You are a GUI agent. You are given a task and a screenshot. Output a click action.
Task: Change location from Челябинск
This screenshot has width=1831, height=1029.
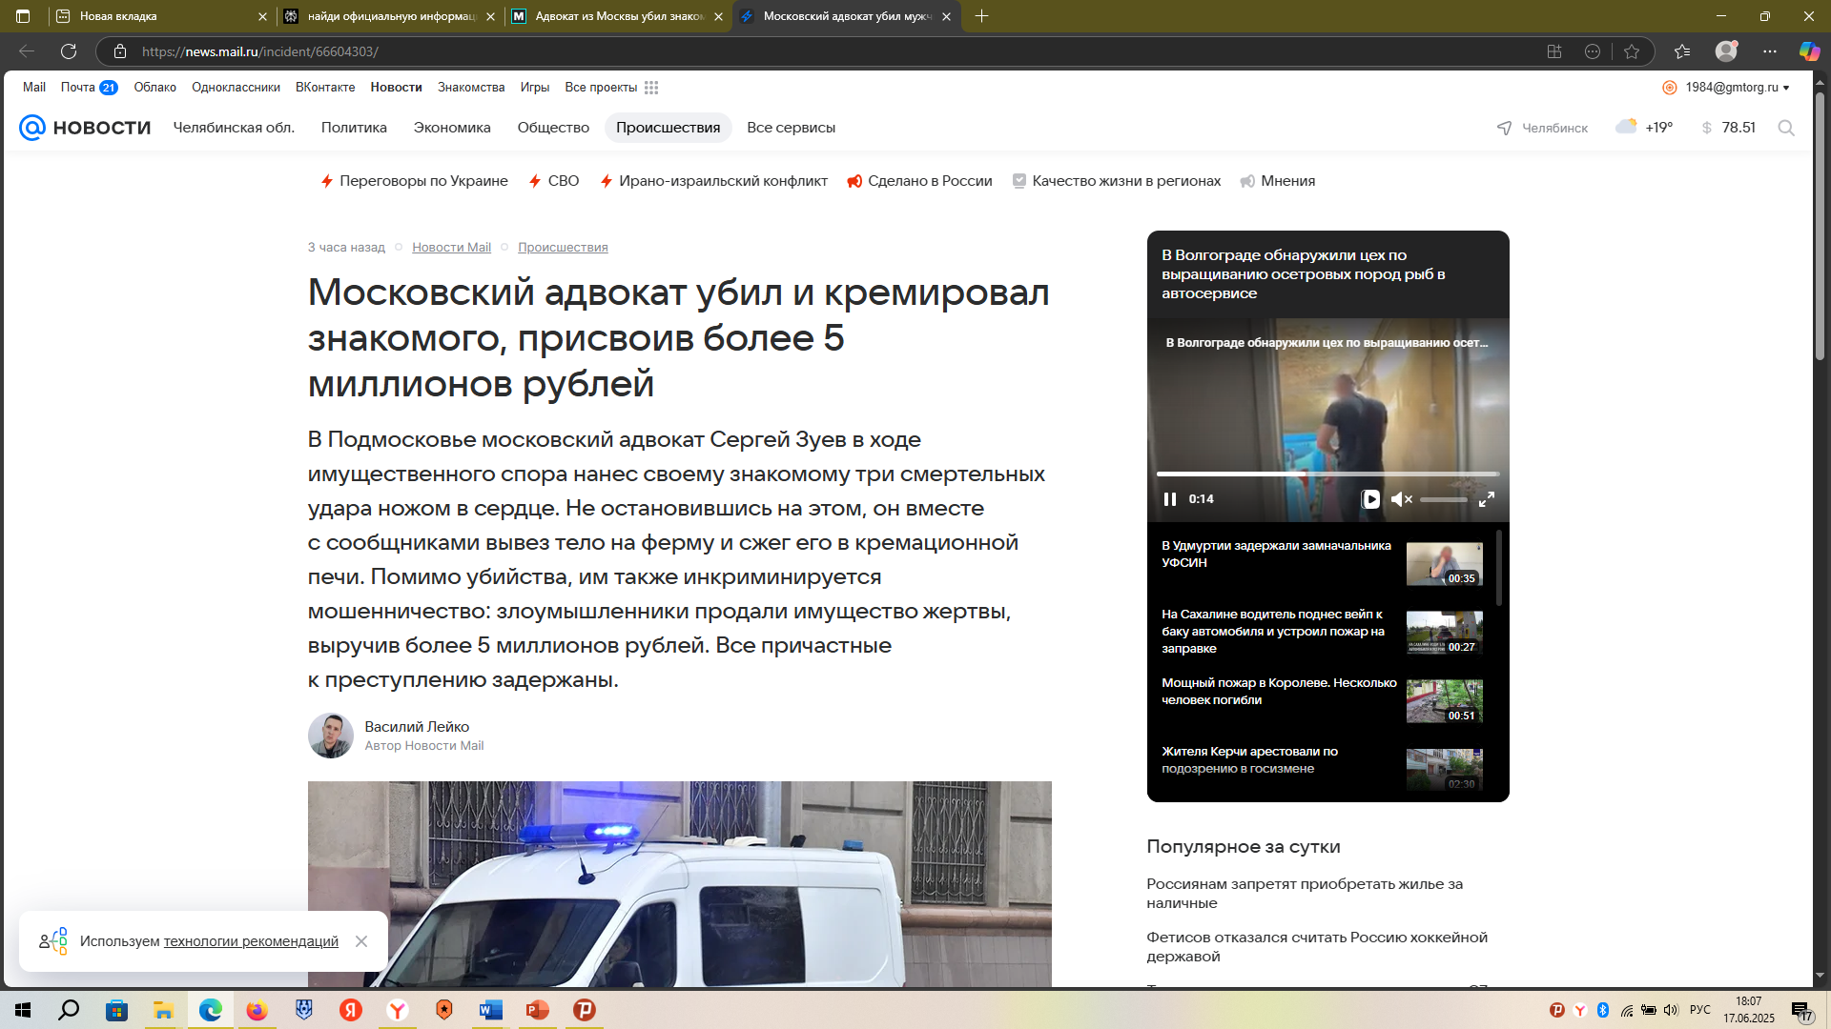point(1542,128)
